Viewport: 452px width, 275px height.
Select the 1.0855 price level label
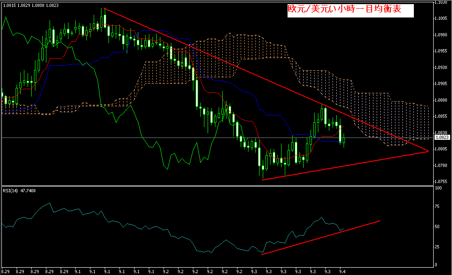pyautogui.click(x=441, y=116)
